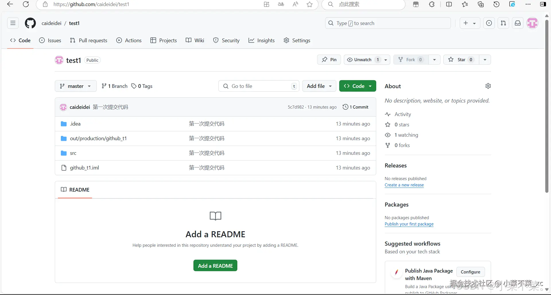Open the .idea folder
The height and width of the screenshot is (295, 551).
click(x=75, y=124)
